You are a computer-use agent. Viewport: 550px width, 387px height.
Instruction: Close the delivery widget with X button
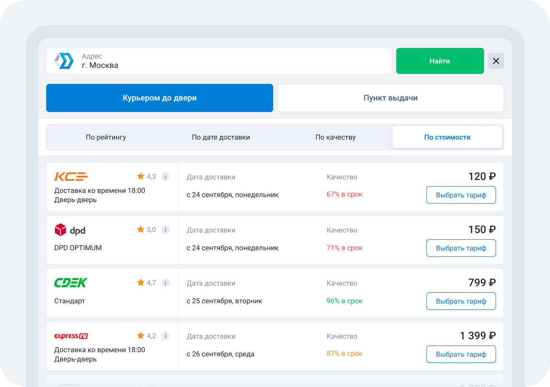tap(496, 61)
